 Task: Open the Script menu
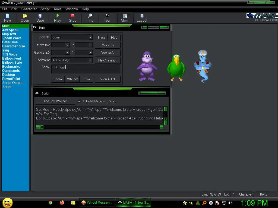(45, 9)
